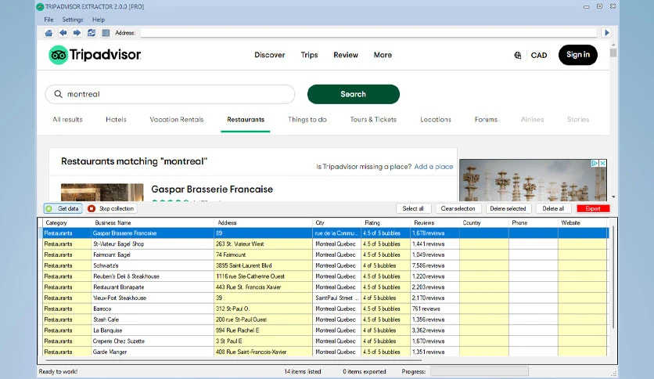Open the Things to do tab
Image resolution: width=654 pixels, height=379 pixels.
[x=307, y=119]
